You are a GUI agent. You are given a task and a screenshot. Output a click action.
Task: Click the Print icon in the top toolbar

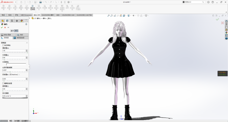[x=40, y=2]
